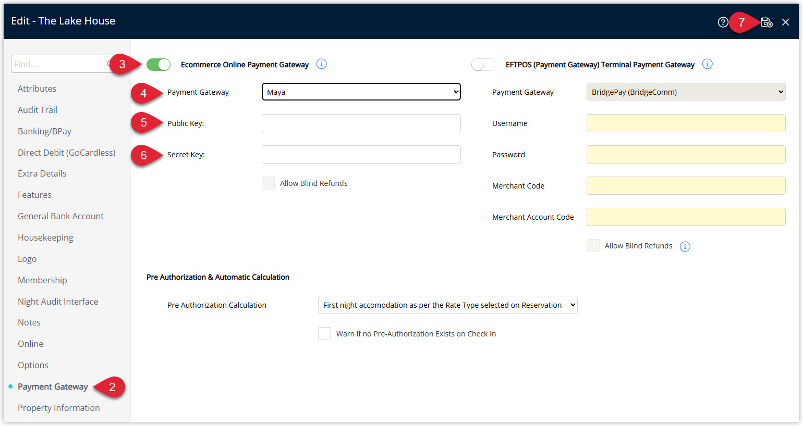Viewport: 803px width, 426px height.
Task: Click the Merchant Account Code field
Action: click(x=686, y=217)
